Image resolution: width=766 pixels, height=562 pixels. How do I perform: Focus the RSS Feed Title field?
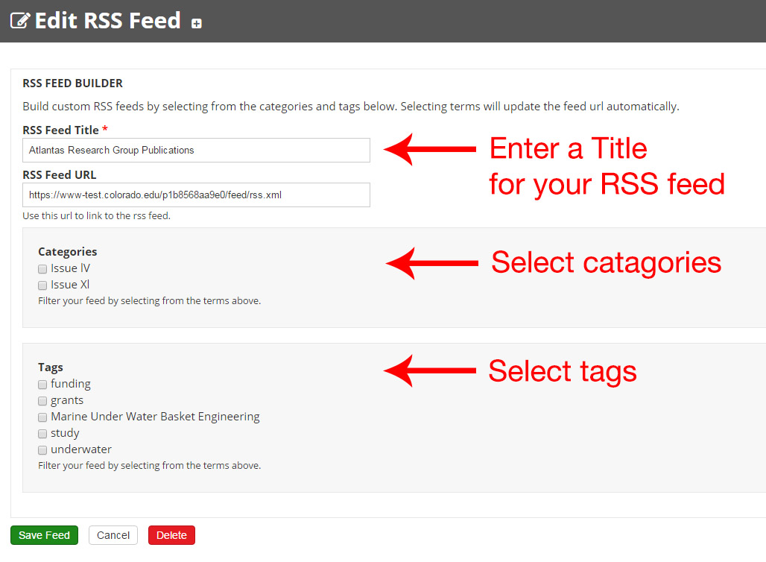point(196,150)
